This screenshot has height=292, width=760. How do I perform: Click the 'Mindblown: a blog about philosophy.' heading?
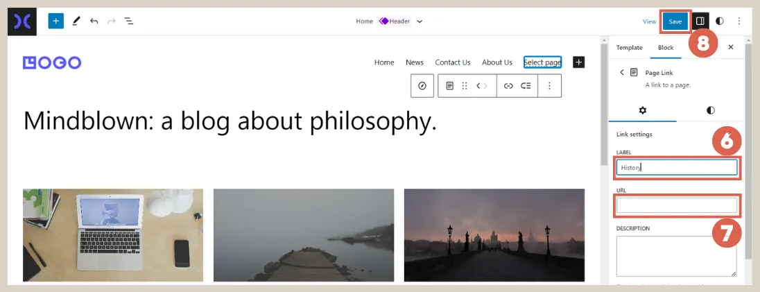[x=230, y=121]
